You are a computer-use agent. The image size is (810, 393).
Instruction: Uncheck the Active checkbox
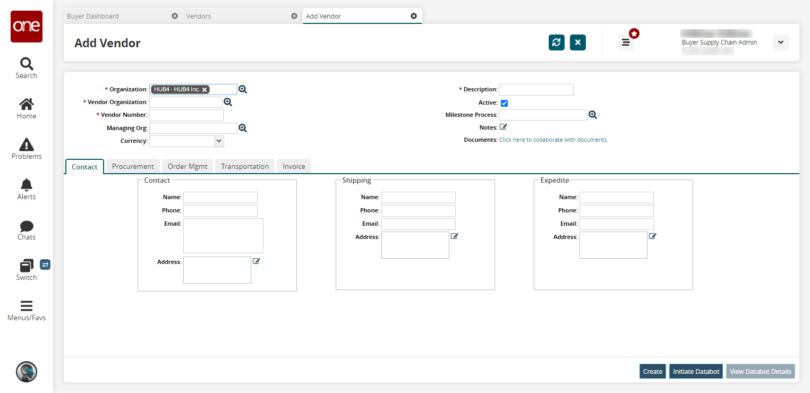(504, 103)
